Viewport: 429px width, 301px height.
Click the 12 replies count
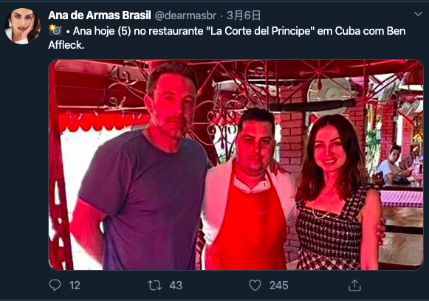[75, 286]
